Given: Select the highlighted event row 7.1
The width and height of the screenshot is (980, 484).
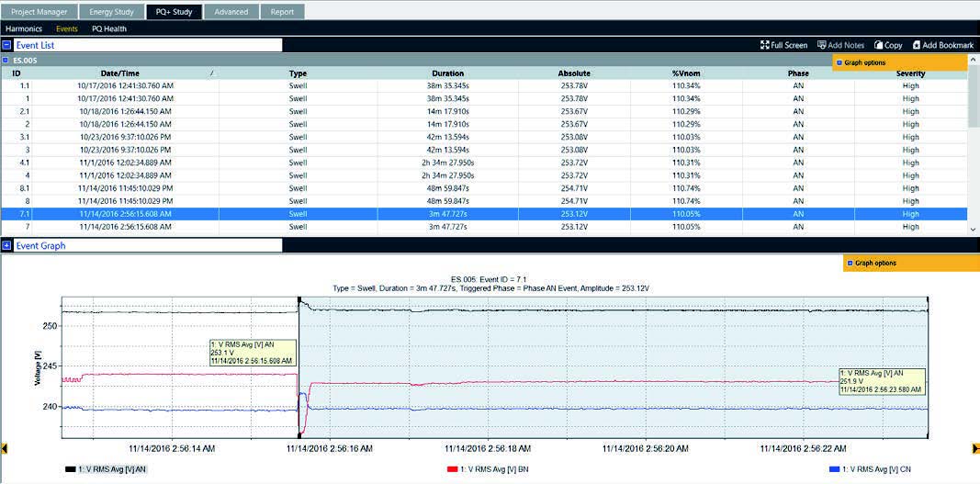Looking at the screenshot, I should tap(484, 214).
